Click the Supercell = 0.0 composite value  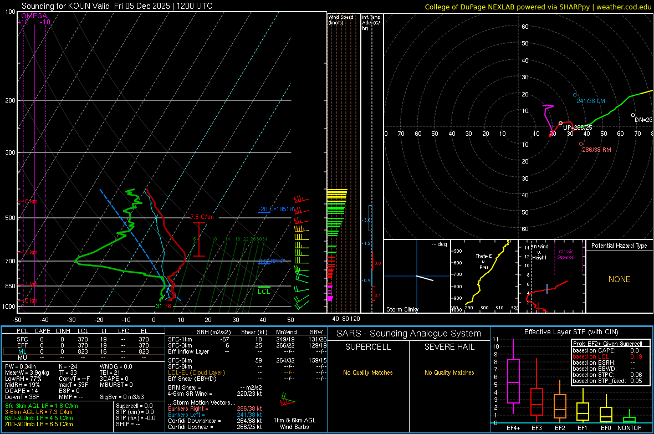134,406
